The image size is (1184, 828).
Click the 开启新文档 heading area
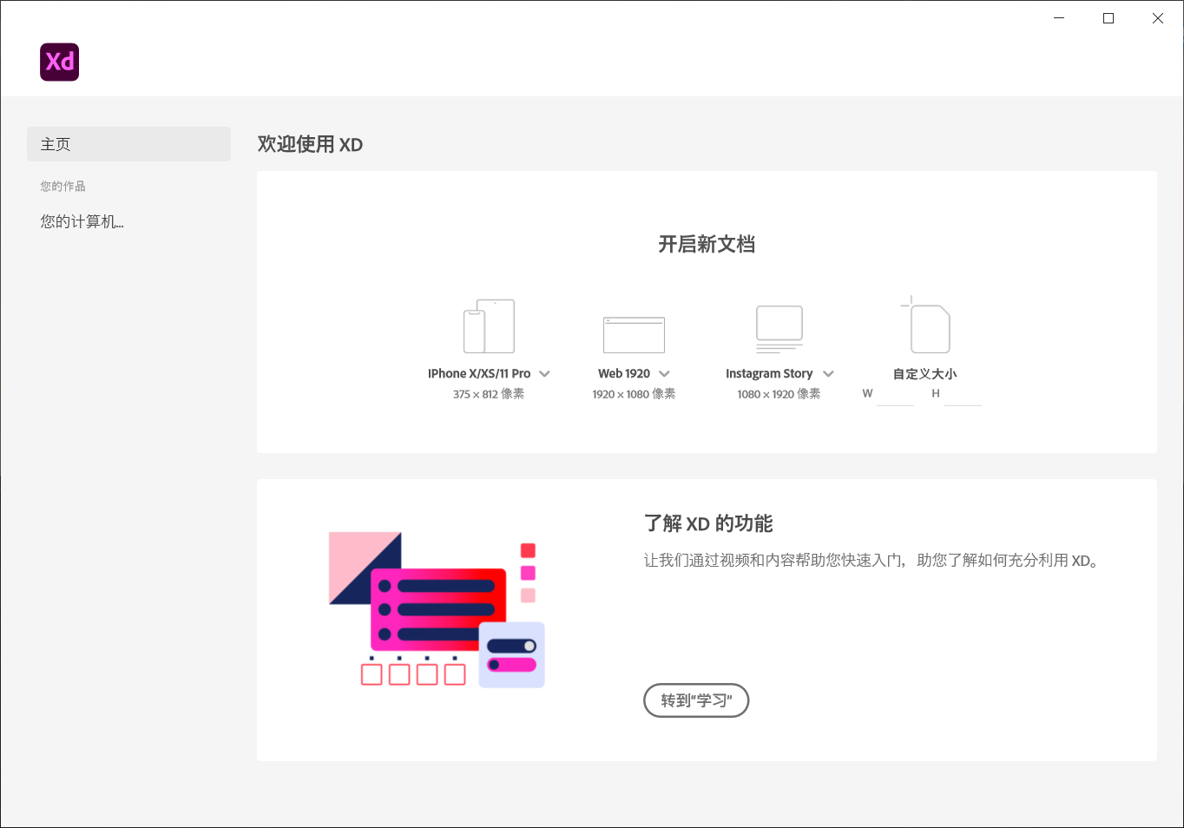click(706, 244)
